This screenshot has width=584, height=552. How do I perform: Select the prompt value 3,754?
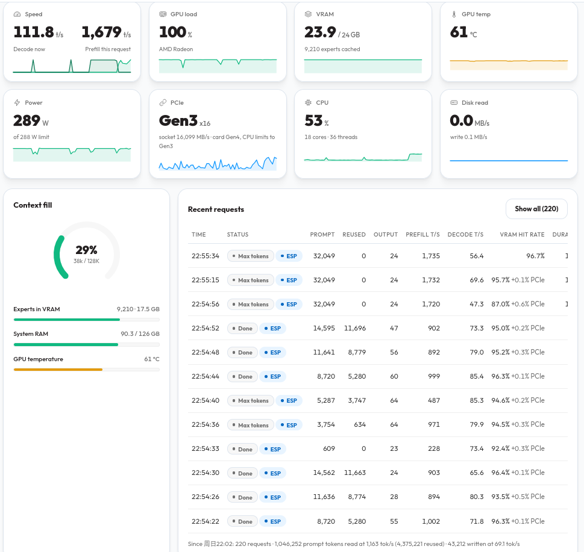click(326, 424)
